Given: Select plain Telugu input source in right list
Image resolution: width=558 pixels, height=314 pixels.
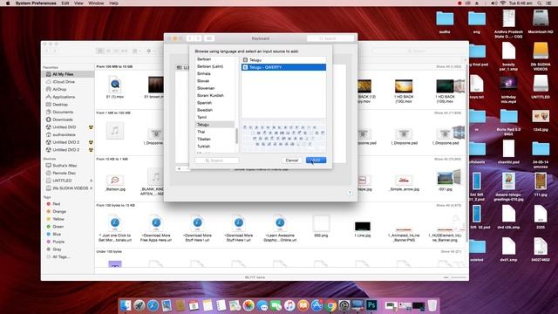Looking at the screenshot, I should pos(283,60).
